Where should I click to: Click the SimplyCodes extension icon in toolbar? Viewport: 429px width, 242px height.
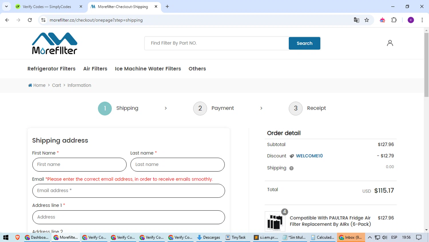pyautogui.click(x=382, y=20)
